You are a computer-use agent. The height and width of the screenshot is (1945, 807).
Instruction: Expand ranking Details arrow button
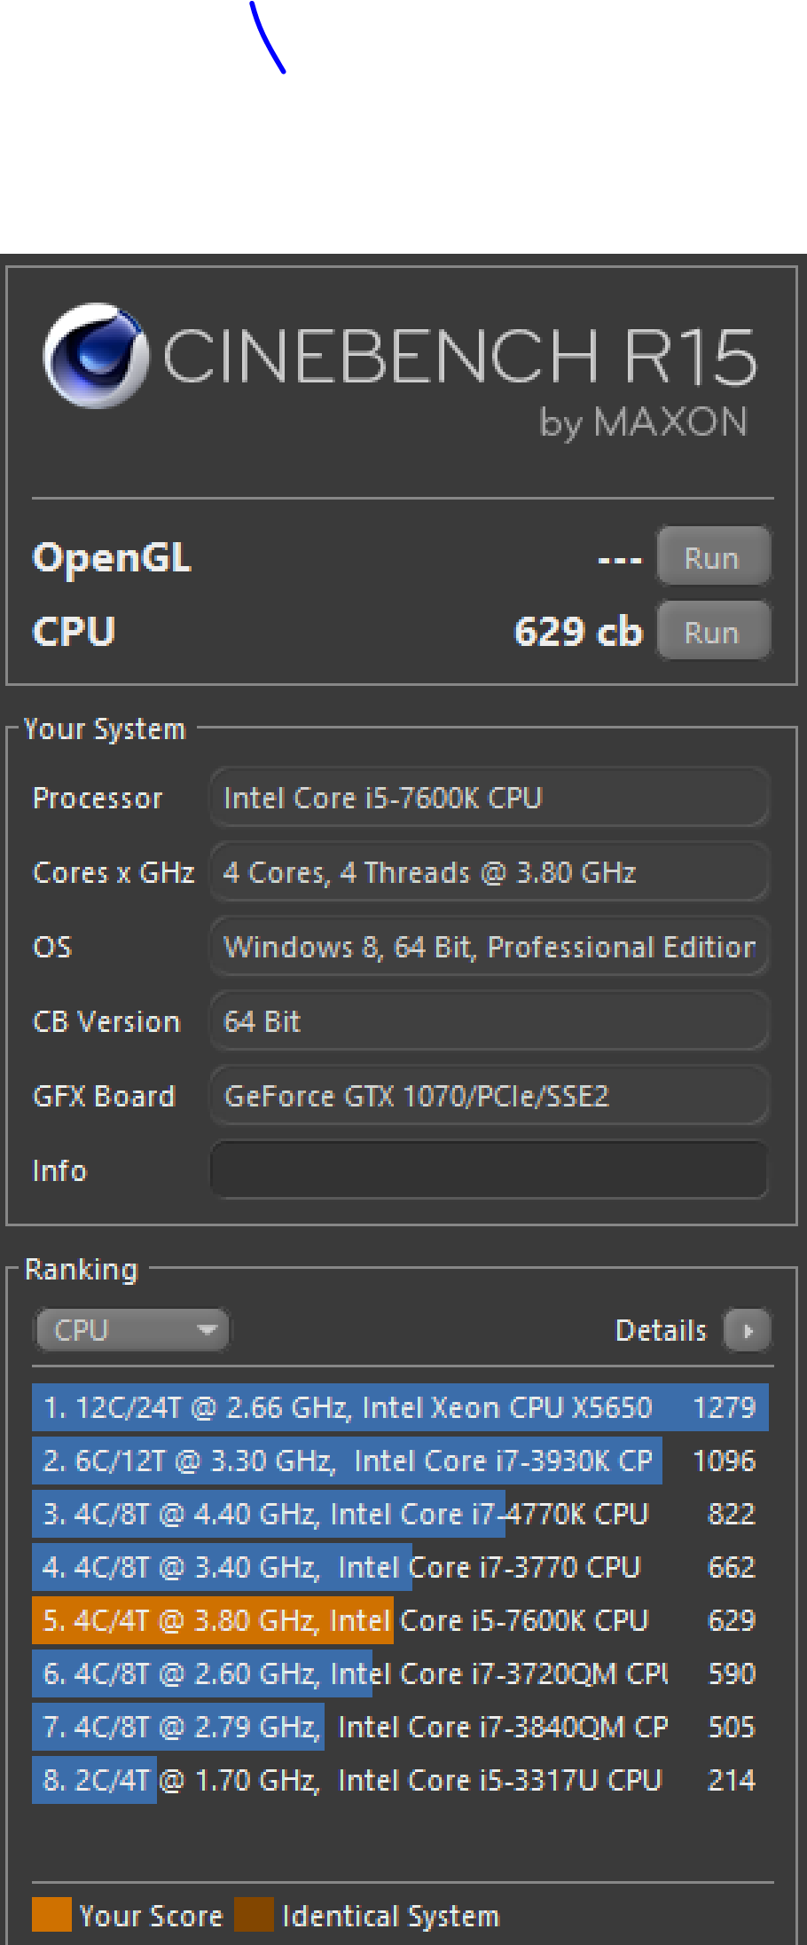(747, 1330)
